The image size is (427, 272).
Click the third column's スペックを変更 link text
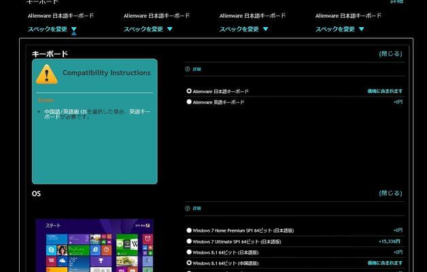239,29
